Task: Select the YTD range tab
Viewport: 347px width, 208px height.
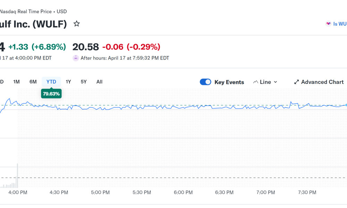Action: 51,82
